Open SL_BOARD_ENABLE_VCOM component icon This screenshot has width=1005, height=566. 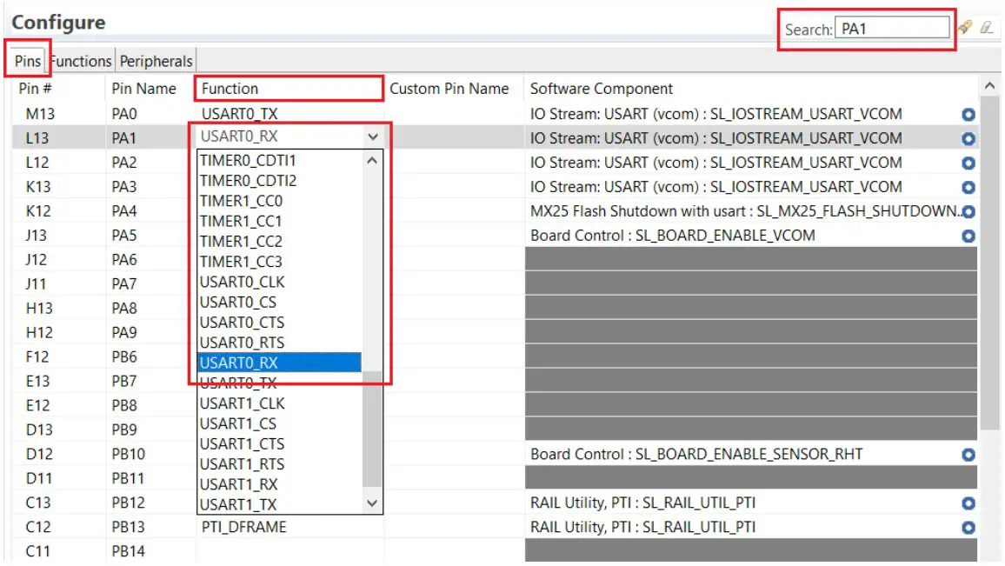(968, 236)
